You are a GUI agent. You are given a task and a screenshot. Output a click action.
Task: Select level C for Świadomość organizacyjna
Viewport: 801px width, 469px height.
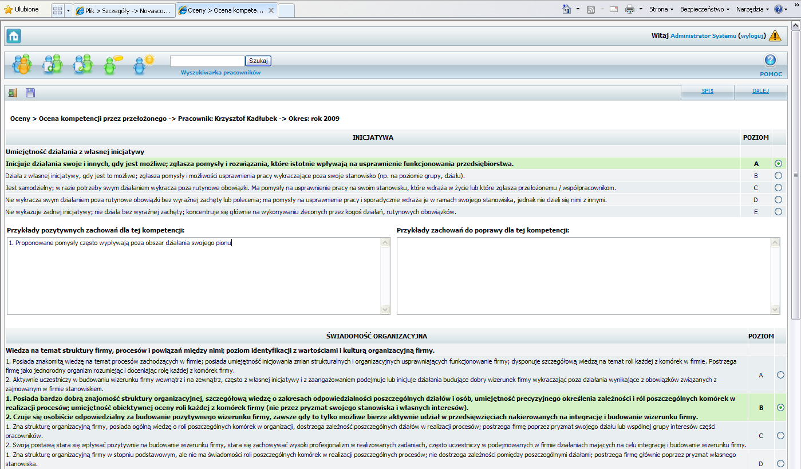(x=780, y=436)
